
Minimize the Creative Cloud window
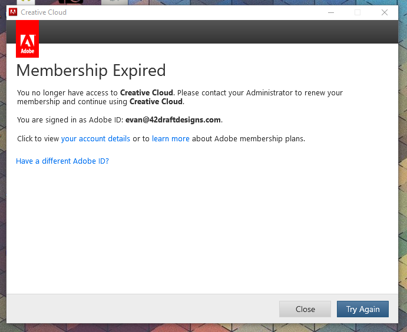331,12
